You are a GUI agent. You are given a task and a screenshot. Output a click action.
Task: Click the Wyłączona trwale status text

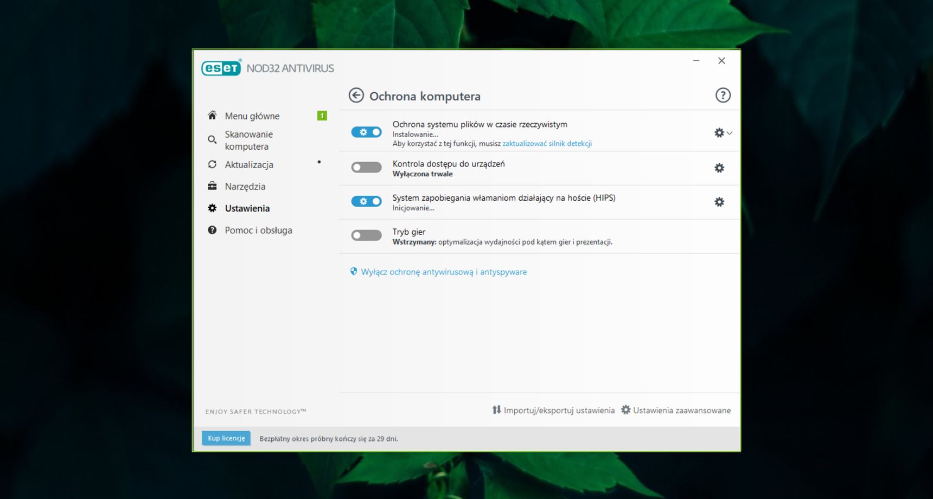(x=423, y=174)
